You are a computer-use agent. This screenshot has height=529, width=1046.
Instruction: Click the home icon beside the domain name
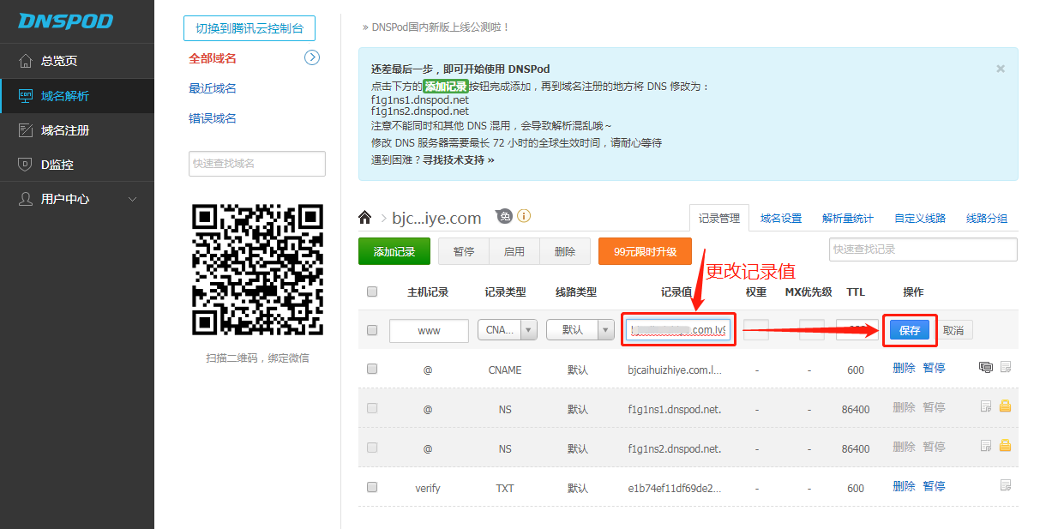point(365,218)
